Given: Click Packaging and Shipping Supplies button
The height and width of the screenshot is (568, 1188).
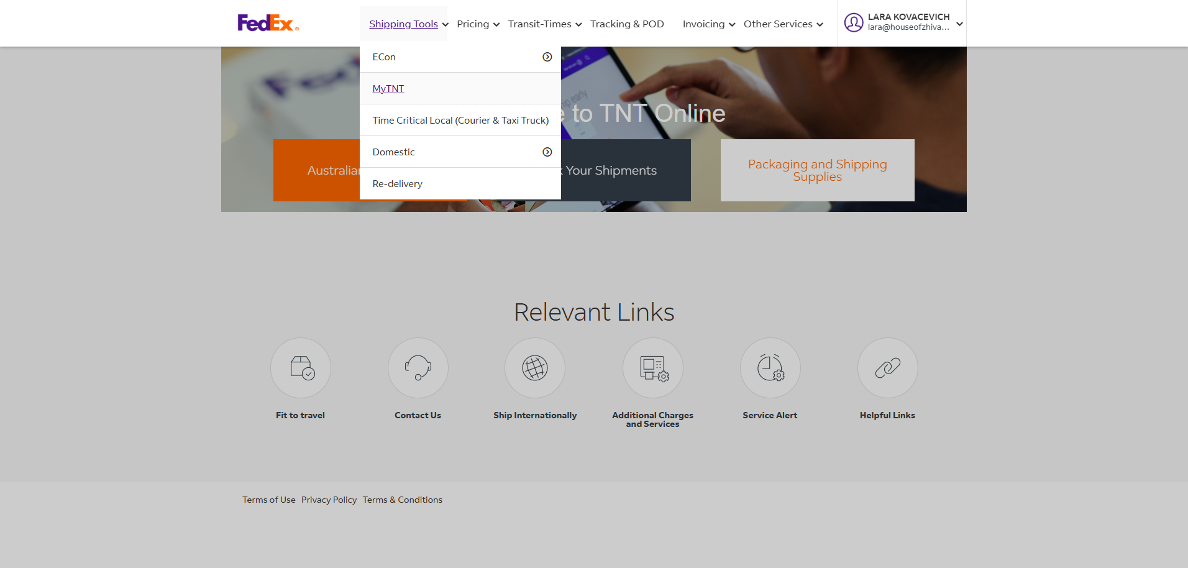Looking at the screenshot, I should click(817, 170).
